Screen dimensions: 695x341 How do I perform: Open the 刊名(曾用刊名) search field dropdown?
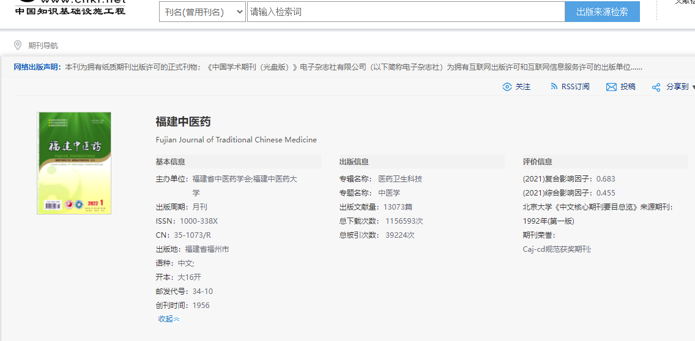pyautogui.click(x=203, y=12)
